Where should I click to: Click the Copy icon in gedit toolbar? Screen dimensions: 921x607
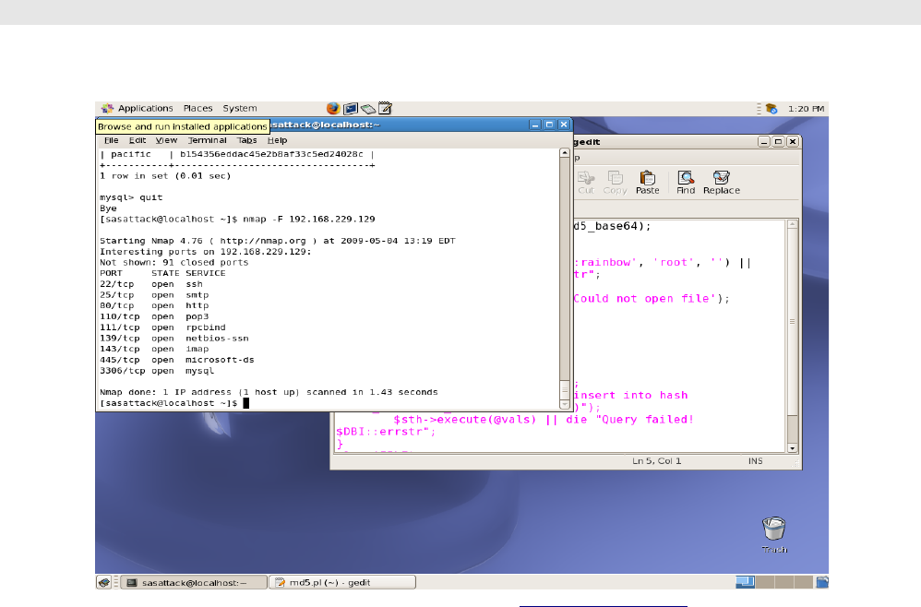pyautogui.click(x=615, y=183)
